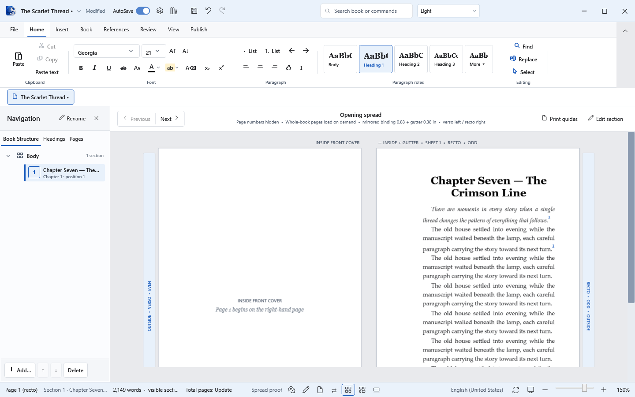Image resolution: width=635 pixels, height=397 pixels.
Task: Open the Publish ribbon tab
Action: pyautogui.click(x=199, y=30)
